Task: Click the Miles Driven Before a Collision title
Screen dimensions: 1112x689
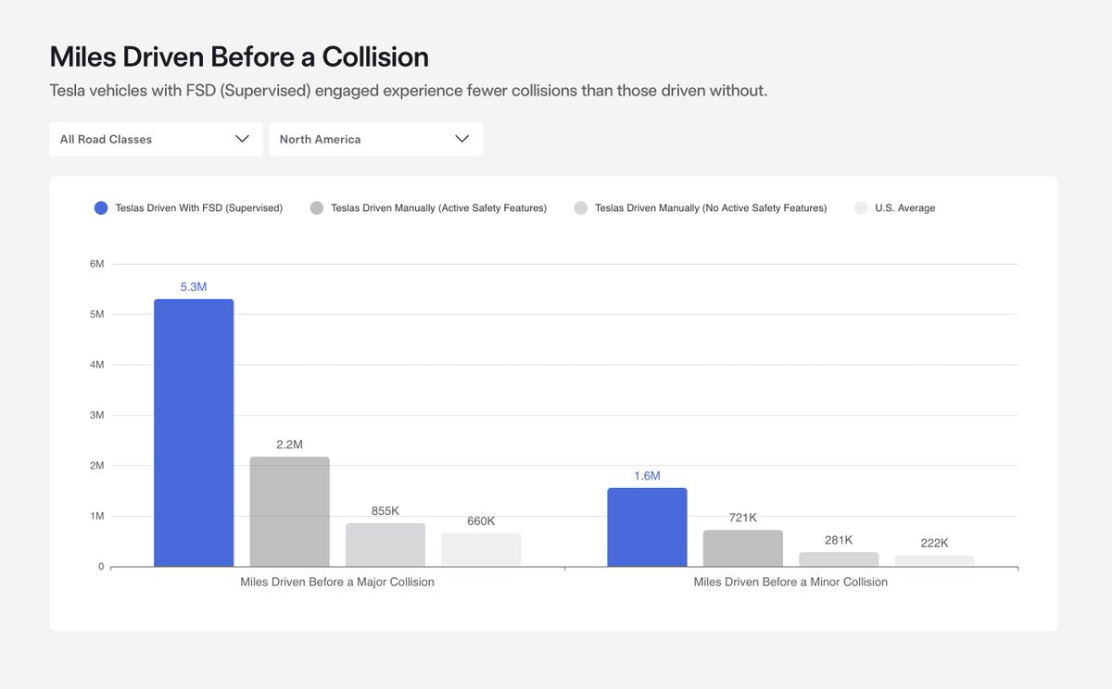Action: point(238,56)
